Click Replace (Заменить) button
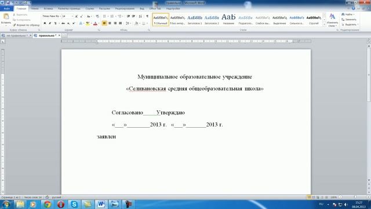 [349, 20]
